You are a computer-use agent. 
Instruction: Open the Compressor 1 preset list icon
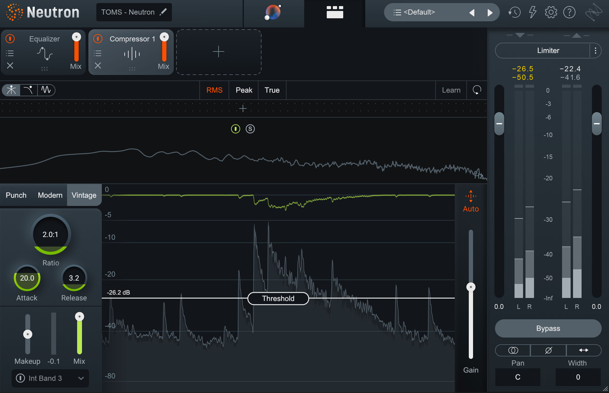(x=98, y=53)
